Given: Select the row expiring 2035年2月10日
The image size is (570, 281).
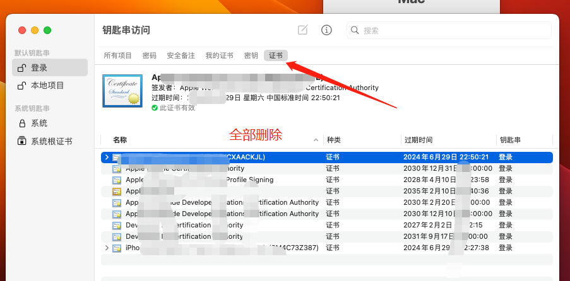Looking at the screenshot, I should [x=327, y=192].
